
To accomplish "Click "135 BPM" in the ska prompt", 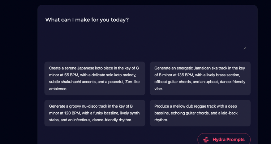I will (x=185, y=75).
